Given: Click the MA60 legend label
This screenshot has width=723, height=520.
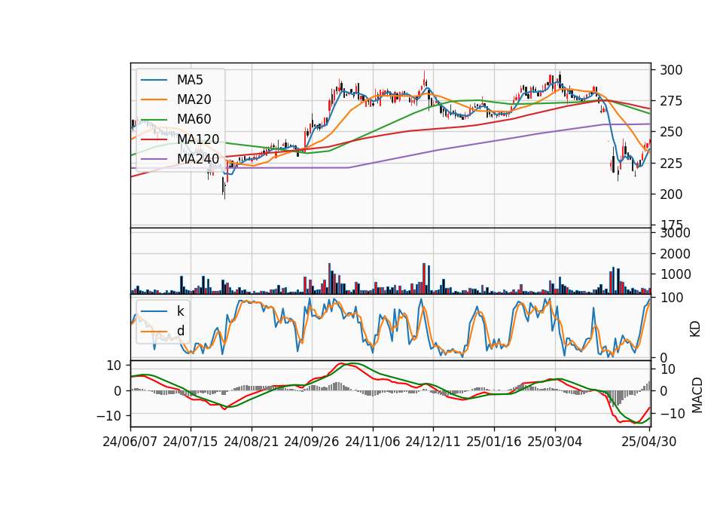Looking at the screenshot, I should [194, 119].
